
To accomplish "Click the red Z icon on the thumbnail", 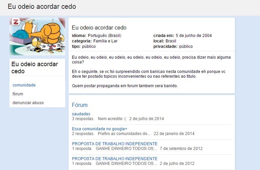I will click(x=15, y=23).
